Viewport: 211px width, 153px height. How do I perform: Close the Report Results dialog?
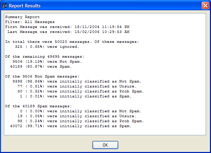pyautogui.click(x=205, y=6)
